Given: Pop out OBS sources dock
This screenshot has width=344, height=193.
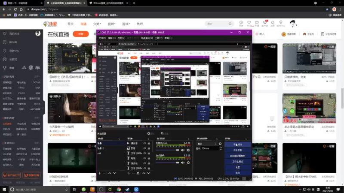Looking at the screenshot, I should tap(148, 139).
